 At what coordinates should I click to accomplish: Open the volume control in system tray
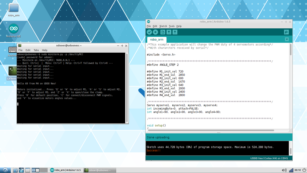coord(284,170)
